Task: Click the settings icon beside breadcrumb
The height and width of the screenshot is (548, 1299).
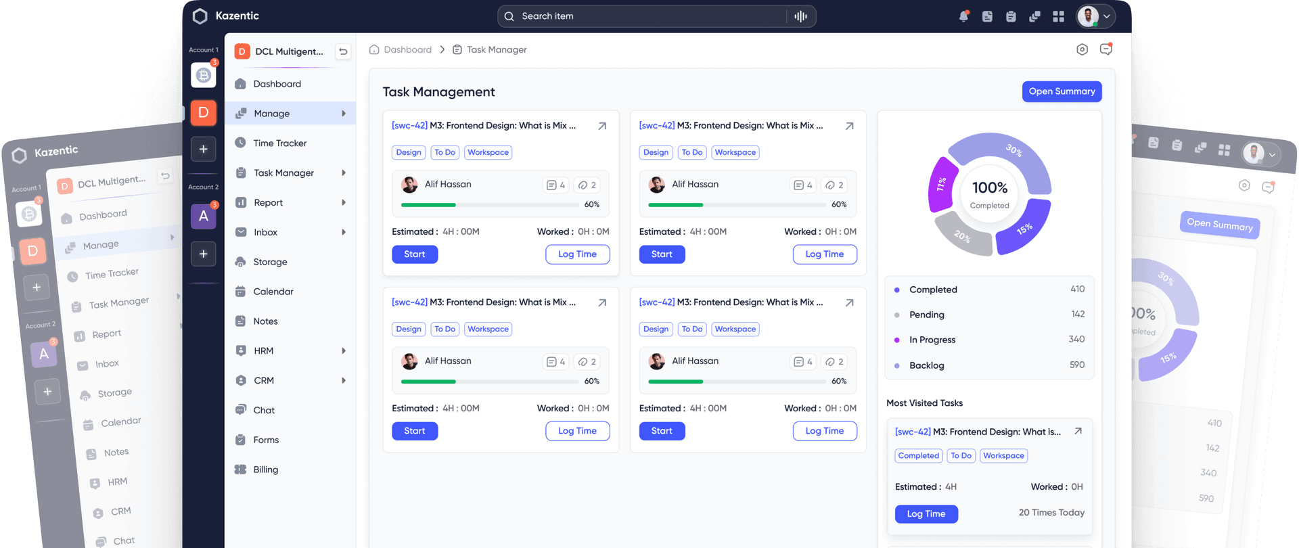Action: [1082, 49]
